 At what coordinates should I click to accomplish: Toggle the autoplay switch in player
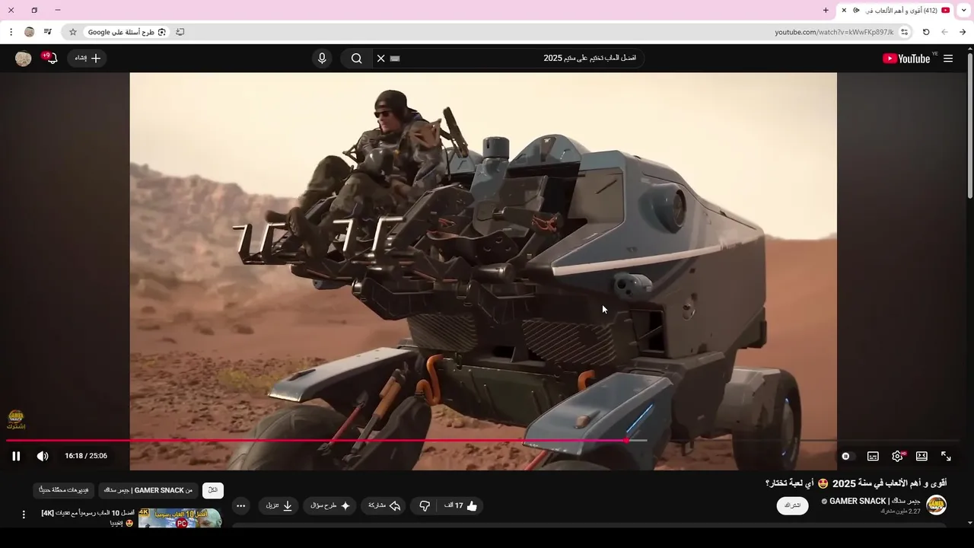847,456
